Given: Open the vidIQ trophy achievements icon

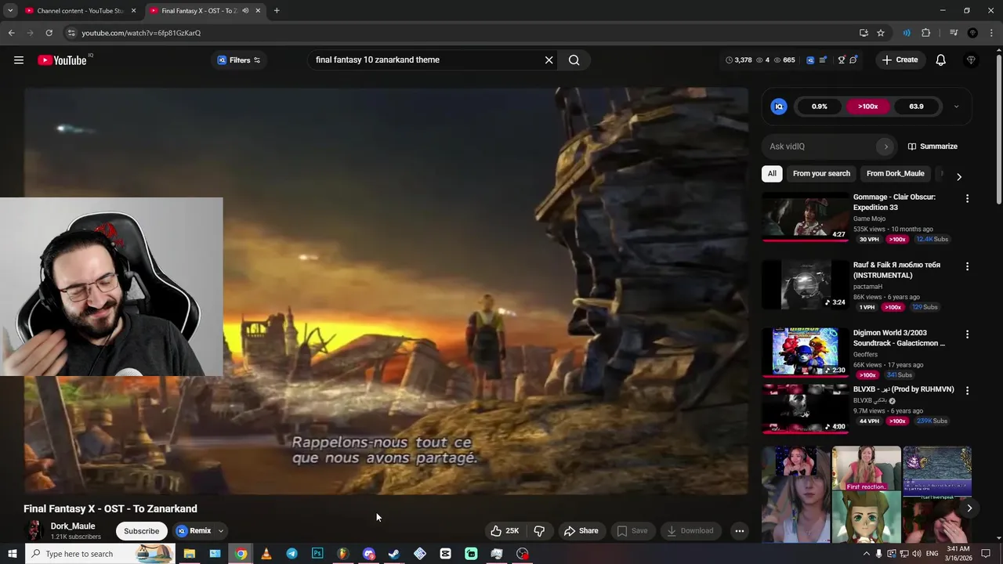Looking at the screenshot, I should click(842, 60).
